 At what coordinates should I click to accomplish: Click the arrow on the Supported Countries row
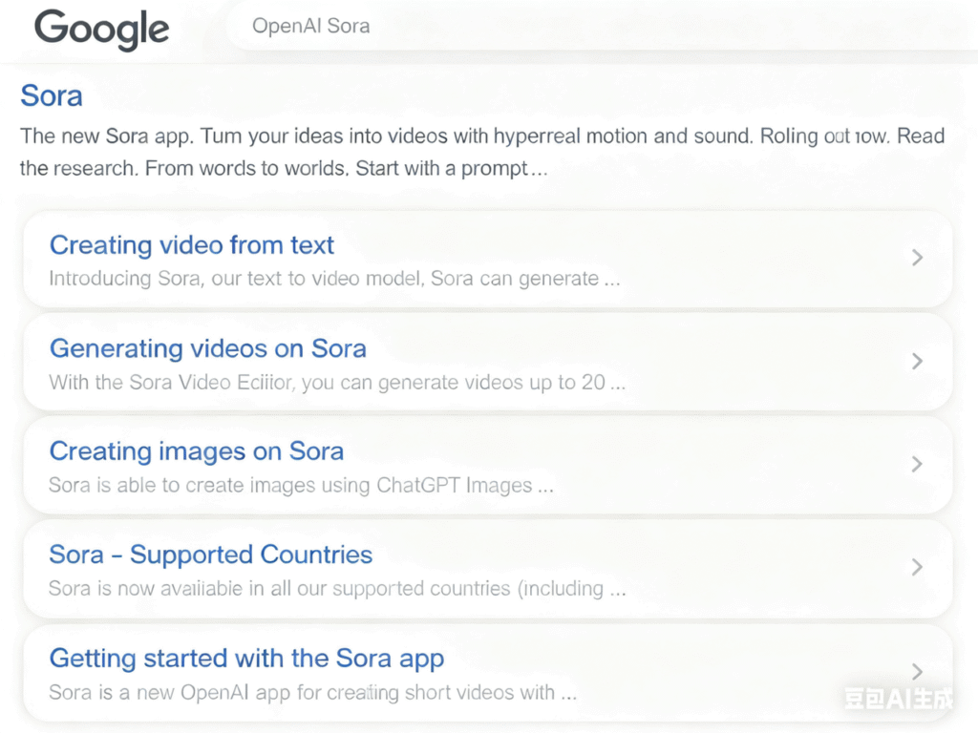917,567
